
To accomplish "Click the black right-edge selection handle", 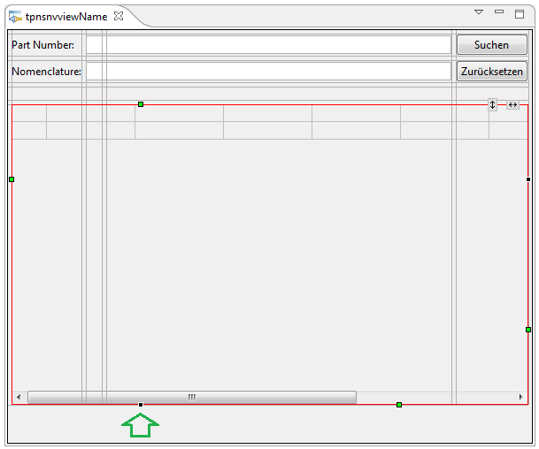I will coord(528,179).
